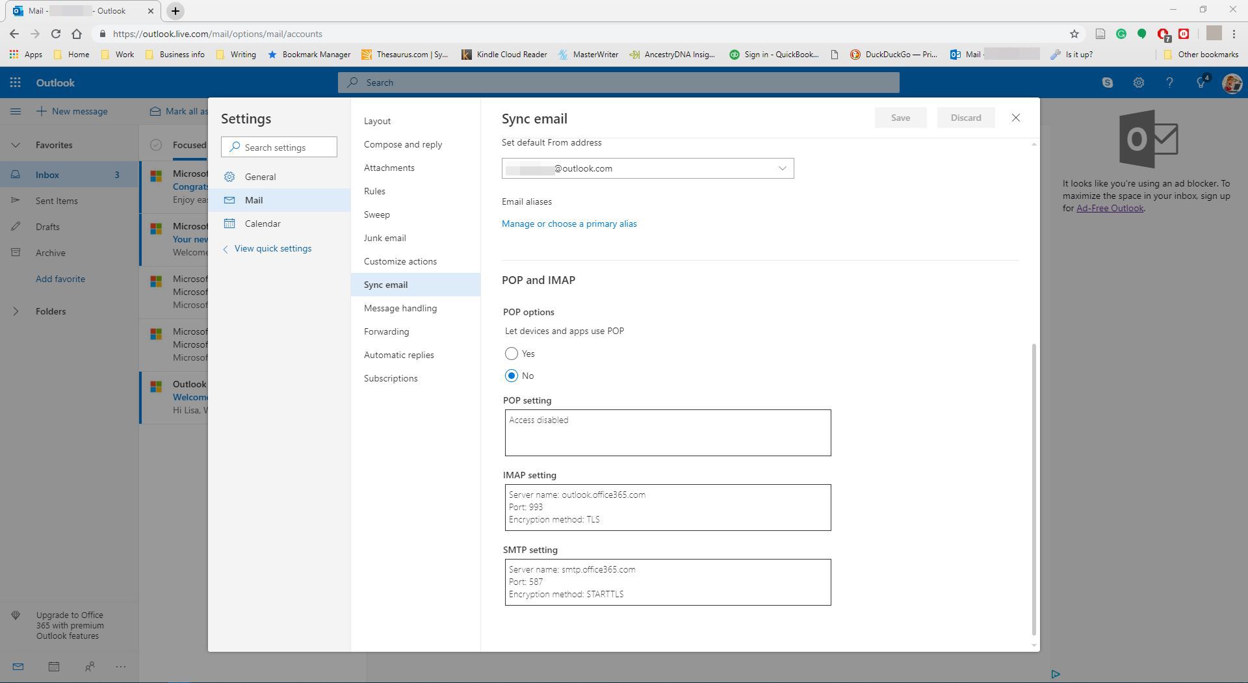Select Yes for POP access
The image size is (1248, 683).
tap(512, 354)
